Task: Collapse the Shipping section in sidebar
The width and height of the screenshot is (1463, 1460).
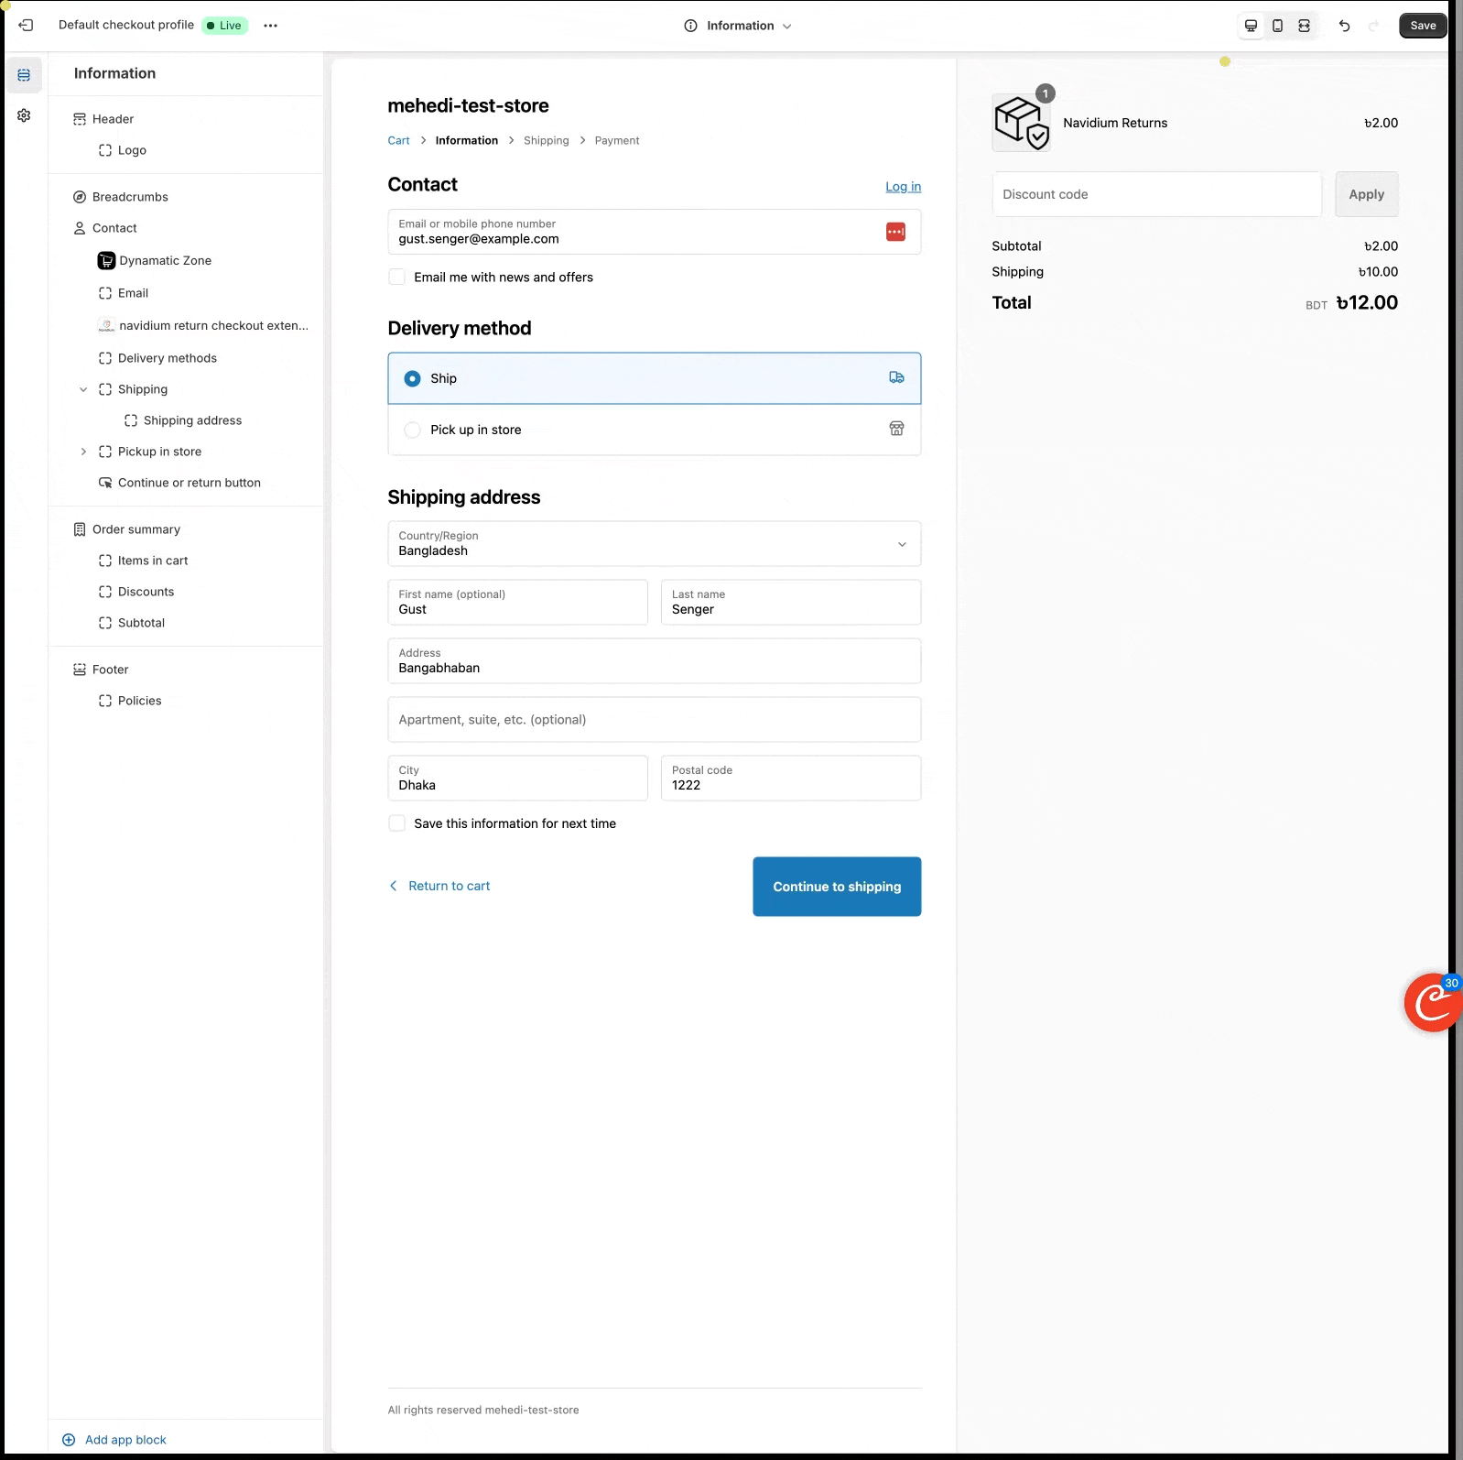Action: tap(83, 389)
